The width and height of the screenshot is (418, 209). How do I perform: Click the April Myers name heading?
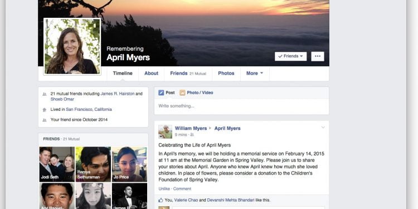pyautogui.click(x=128, y=57)
